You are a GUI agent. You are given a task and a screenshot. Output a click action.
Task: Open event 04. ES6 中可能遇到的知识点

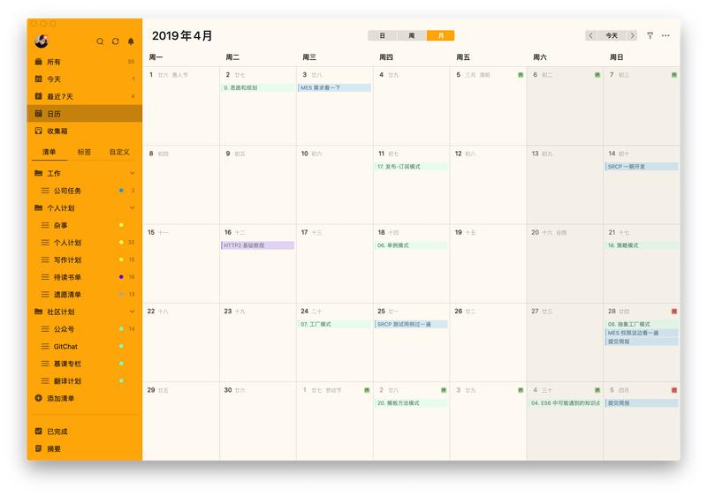point(565,402)
